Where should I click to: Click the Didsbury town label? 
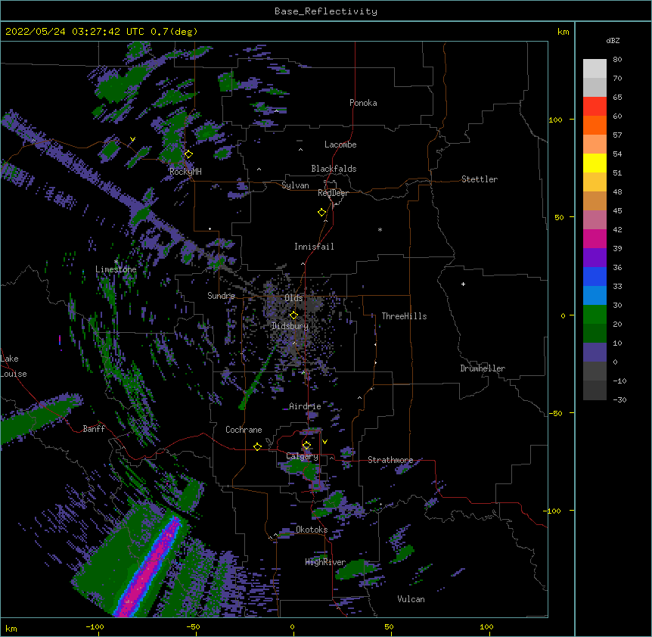290,326
